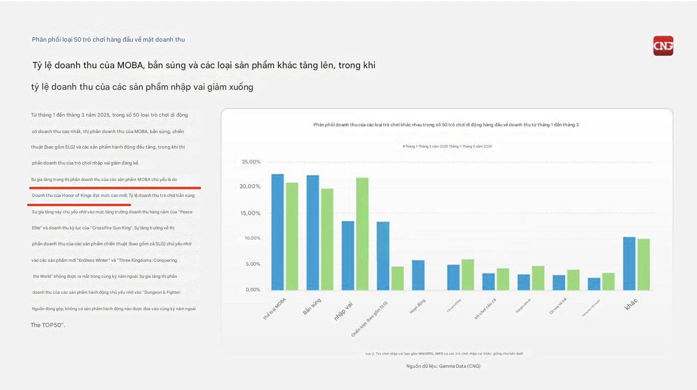Click the red CNG logo icon
The image size is (697, 390).
[663, 46]
